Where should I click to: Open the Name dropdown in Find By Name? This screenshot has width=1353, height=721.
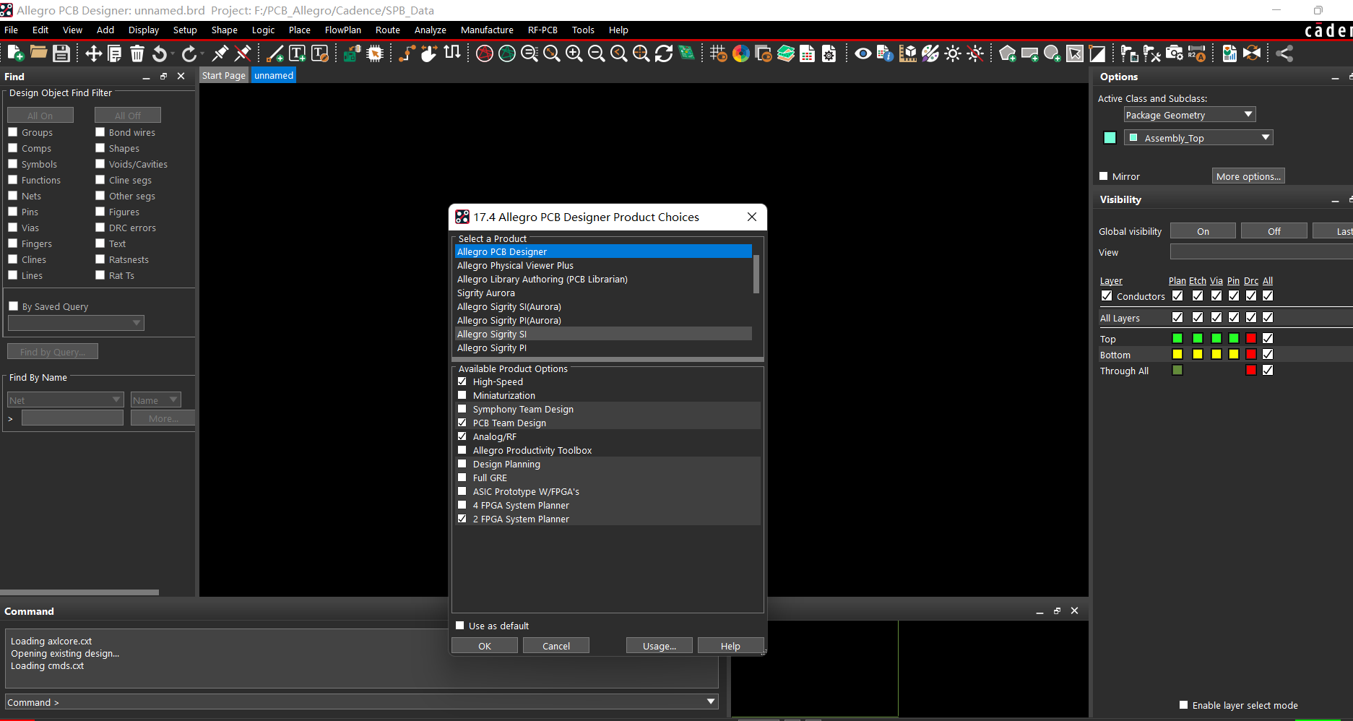point(156,400)
